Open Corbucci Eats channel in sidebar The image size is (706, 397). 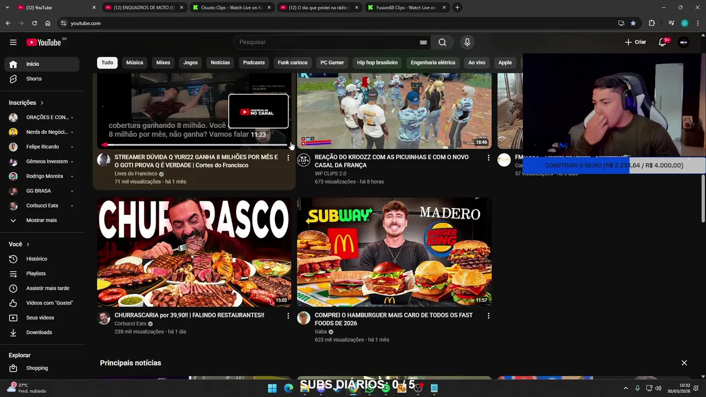[42, 206]
